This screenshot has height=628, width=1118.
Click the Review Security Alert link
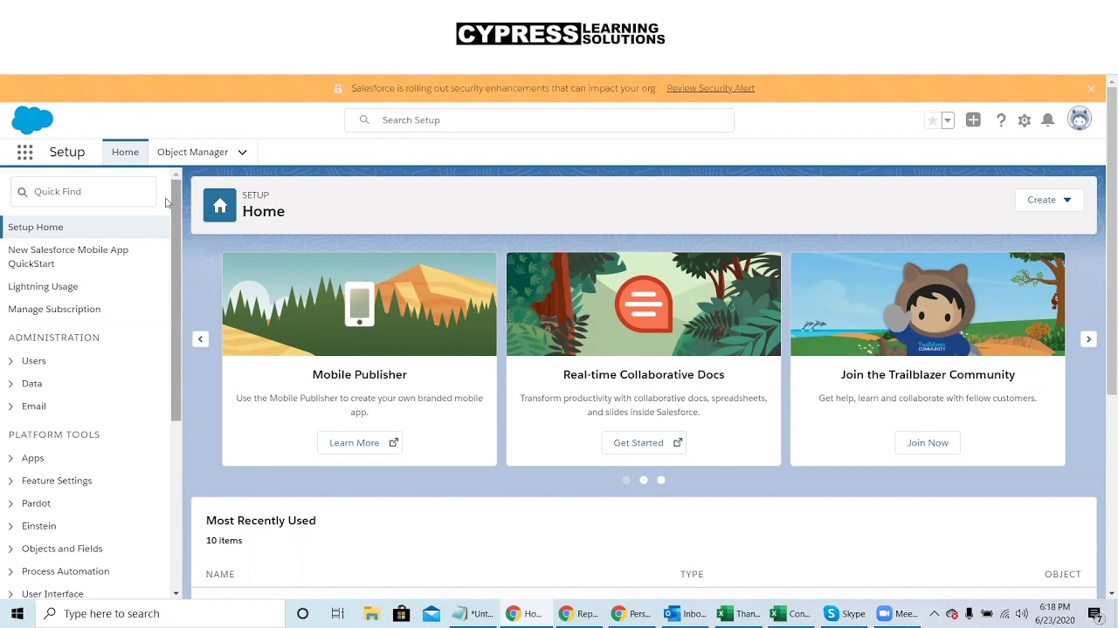pyautogui.click(x=710, y=88)
